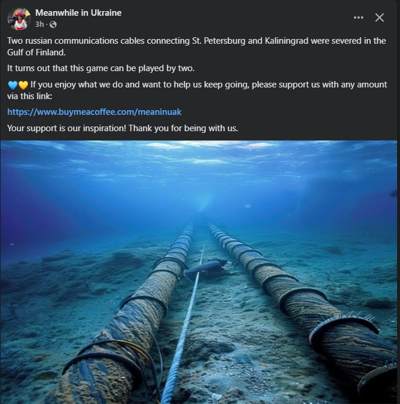Click the yellow heart emoji

coord(23,85)
